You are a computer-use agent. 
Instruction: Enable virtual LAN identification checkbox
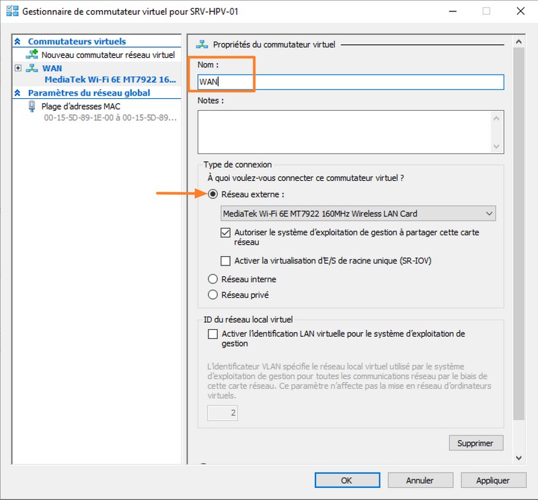click(x=213, y=334)
